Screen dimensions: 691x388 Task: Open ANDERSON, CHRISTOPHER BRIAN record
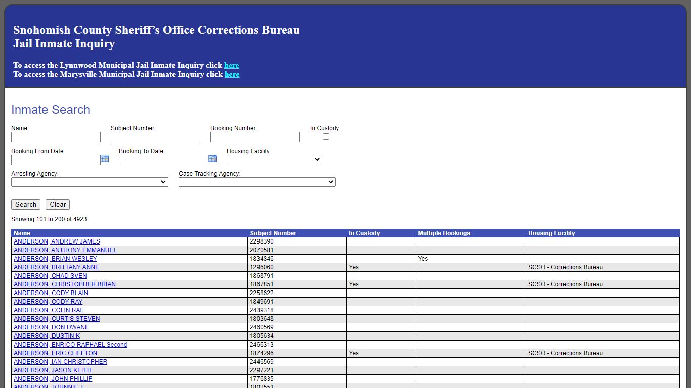(x=65, y=284)
